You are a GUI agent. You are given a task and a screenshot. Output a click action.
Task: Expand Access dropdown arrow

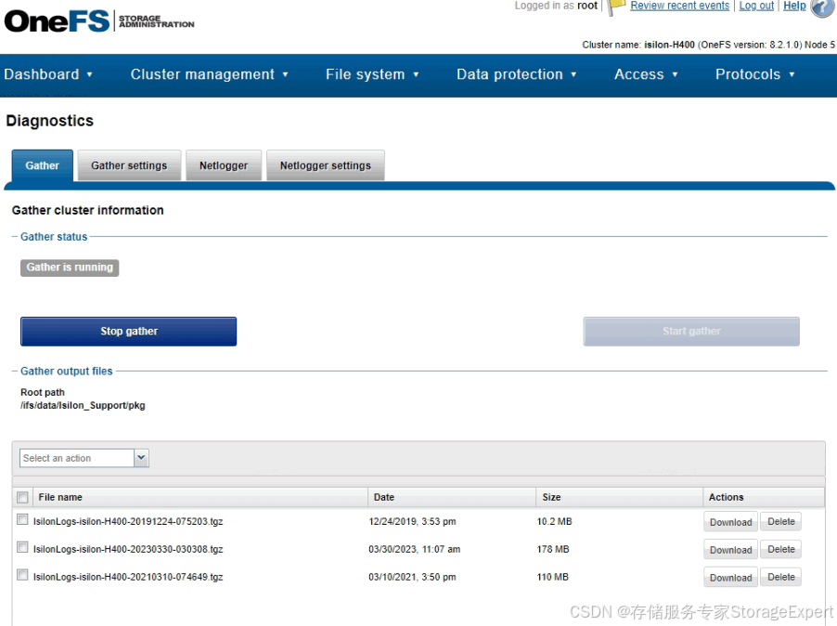[675, 75]
